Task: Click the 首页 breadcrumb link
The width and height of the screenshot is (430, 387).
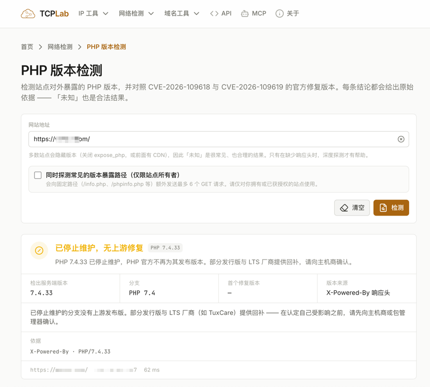Action: point(27,47)
